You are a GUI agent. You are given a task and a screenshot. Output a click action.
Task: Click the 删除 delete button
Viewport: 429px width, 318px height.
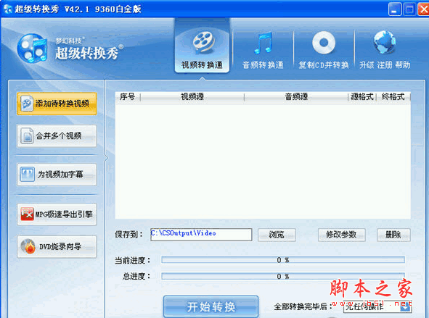pos(393,235)
